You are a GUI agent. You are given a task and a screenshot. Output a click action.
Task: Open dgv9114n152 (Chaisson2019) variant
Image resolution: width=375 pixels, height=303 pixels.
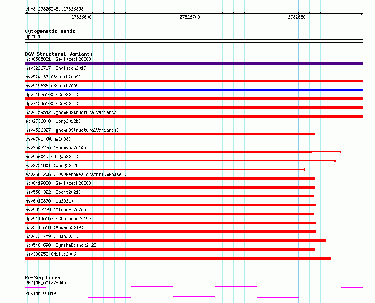coord(58,219)
